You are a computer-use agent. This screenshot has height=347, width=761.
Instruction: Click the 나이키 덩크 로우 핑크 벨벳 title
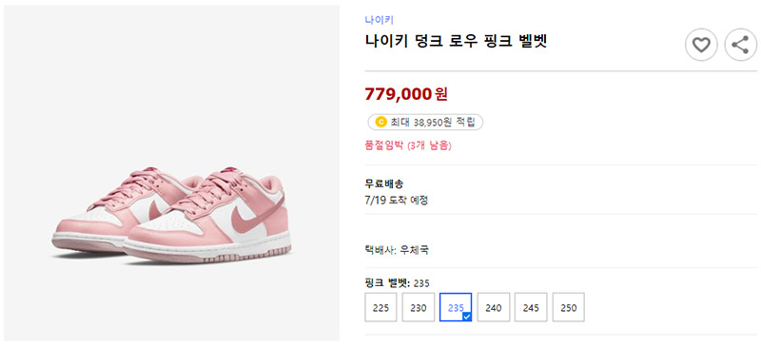(457, 42)
